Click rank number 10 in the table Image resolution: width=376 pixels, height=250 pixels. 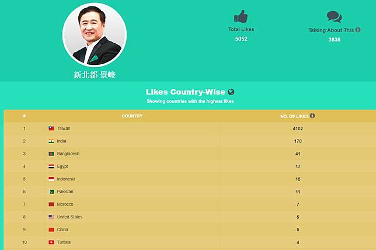click(25, 242)
